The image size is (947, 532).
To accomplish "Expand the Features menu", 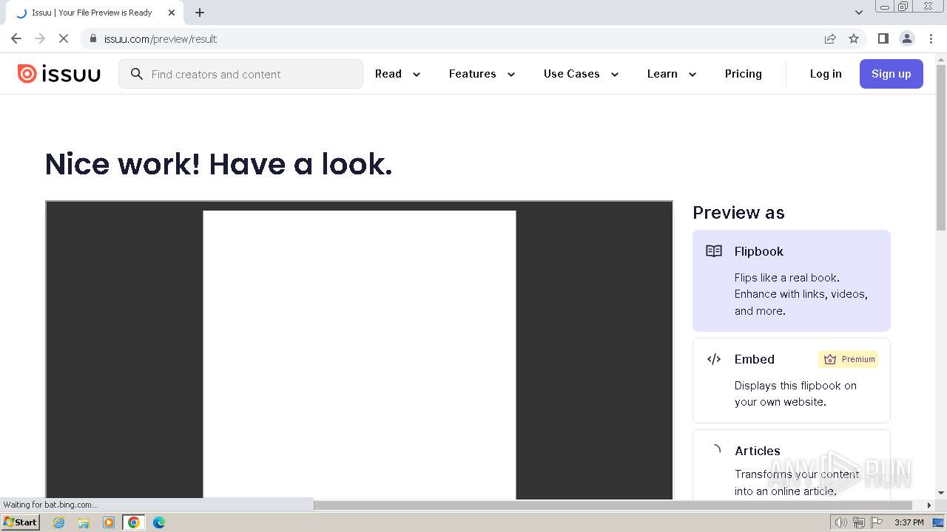I will pos(482,74).
